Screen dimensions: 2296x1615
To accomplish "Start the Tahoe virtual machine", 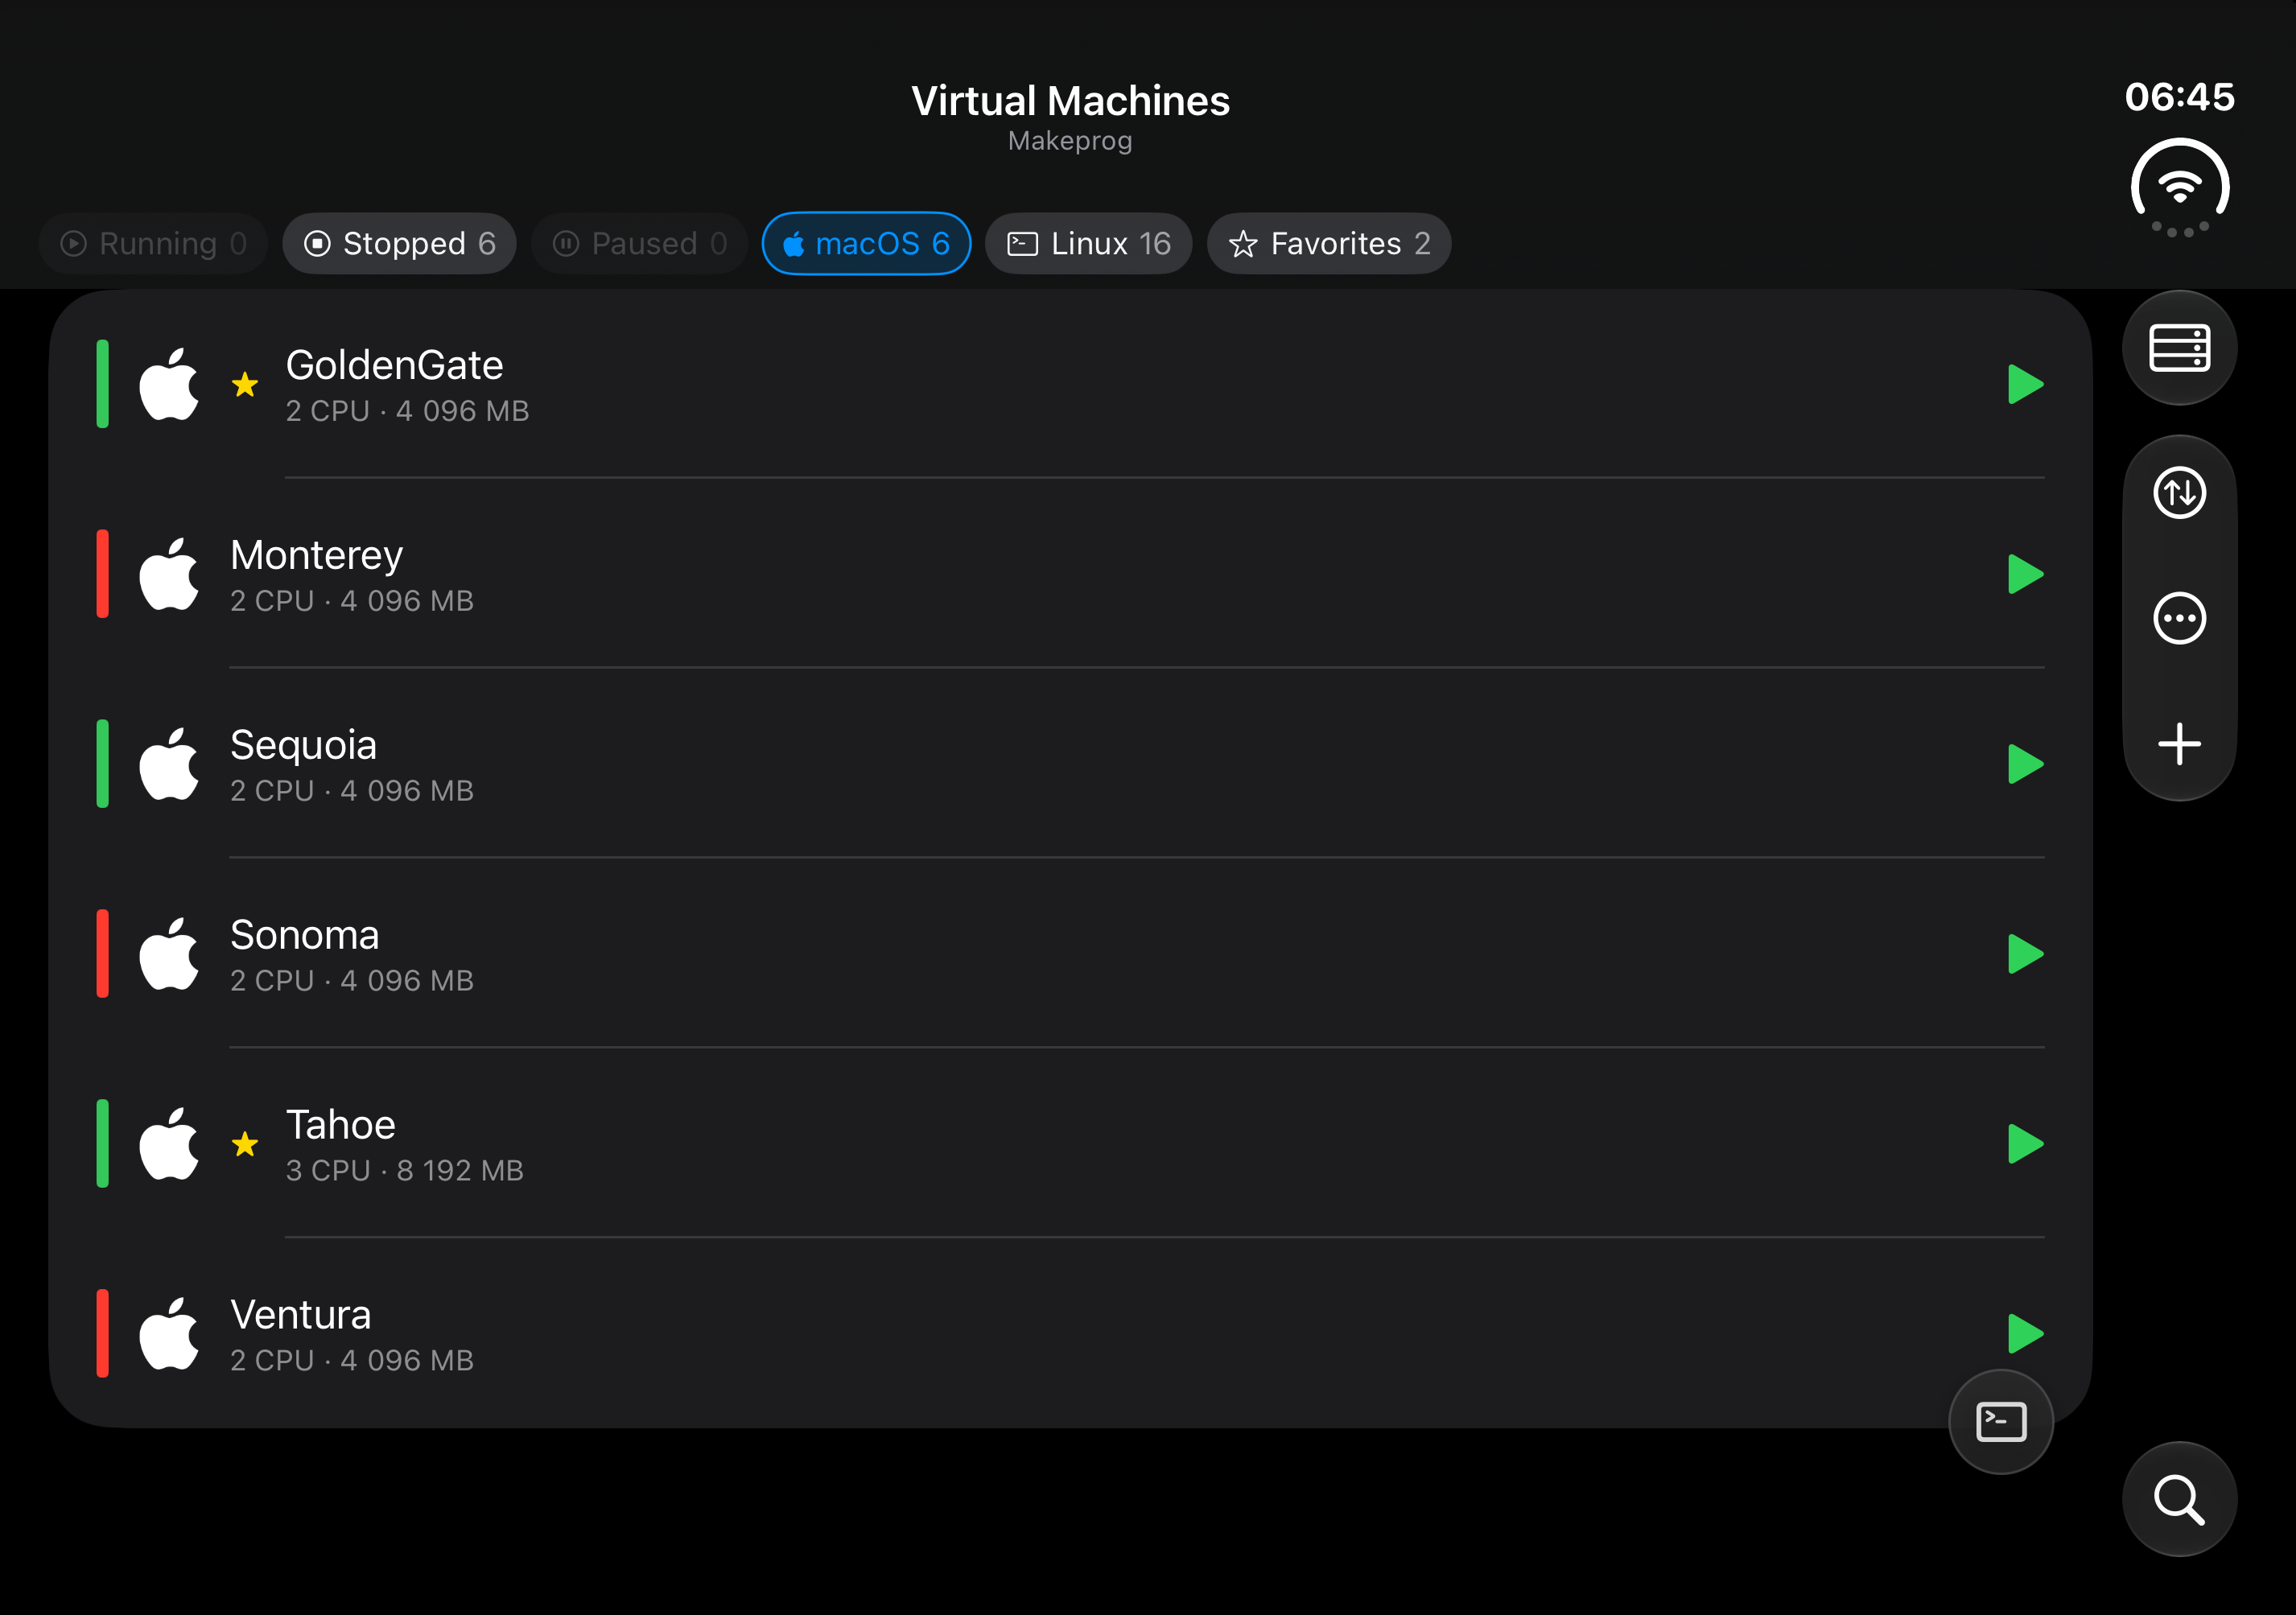I will pos(2025,1144).
